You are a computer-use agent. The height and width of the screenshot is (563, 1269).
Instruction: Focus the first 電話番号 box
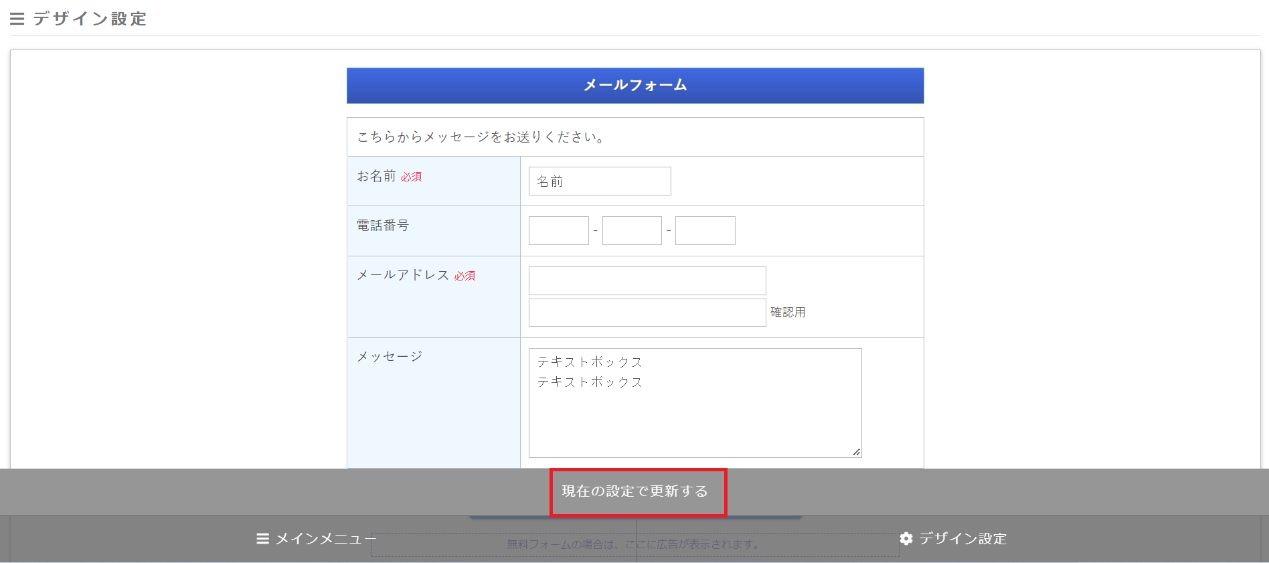coord(558,231)
